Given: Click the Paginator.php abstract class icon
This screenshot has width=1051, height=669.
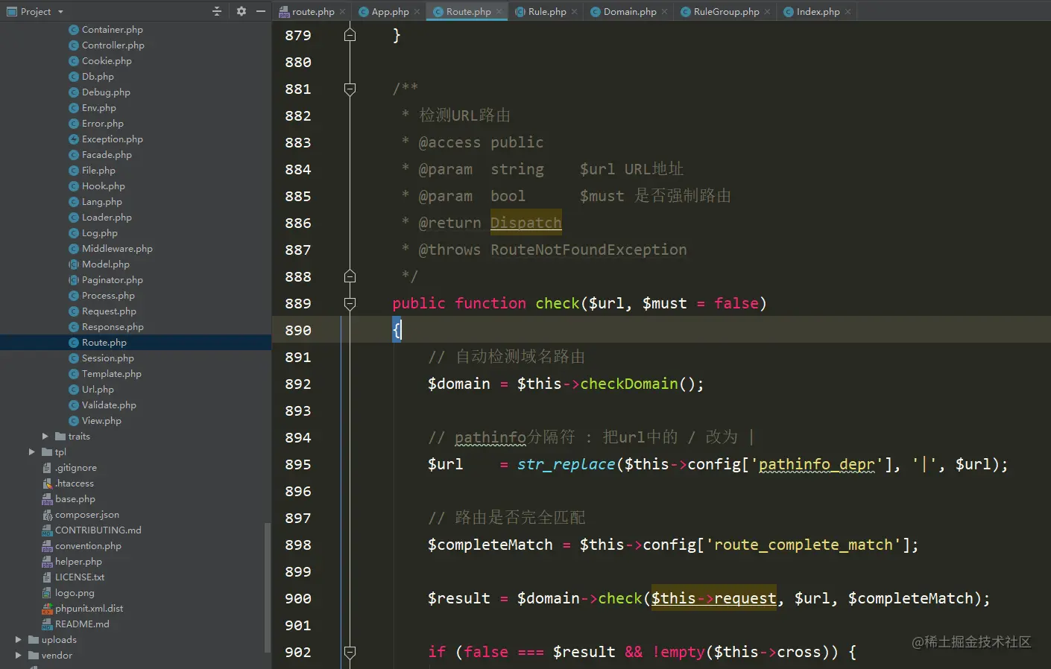Looking at the screenshot, I should (74, 280).
